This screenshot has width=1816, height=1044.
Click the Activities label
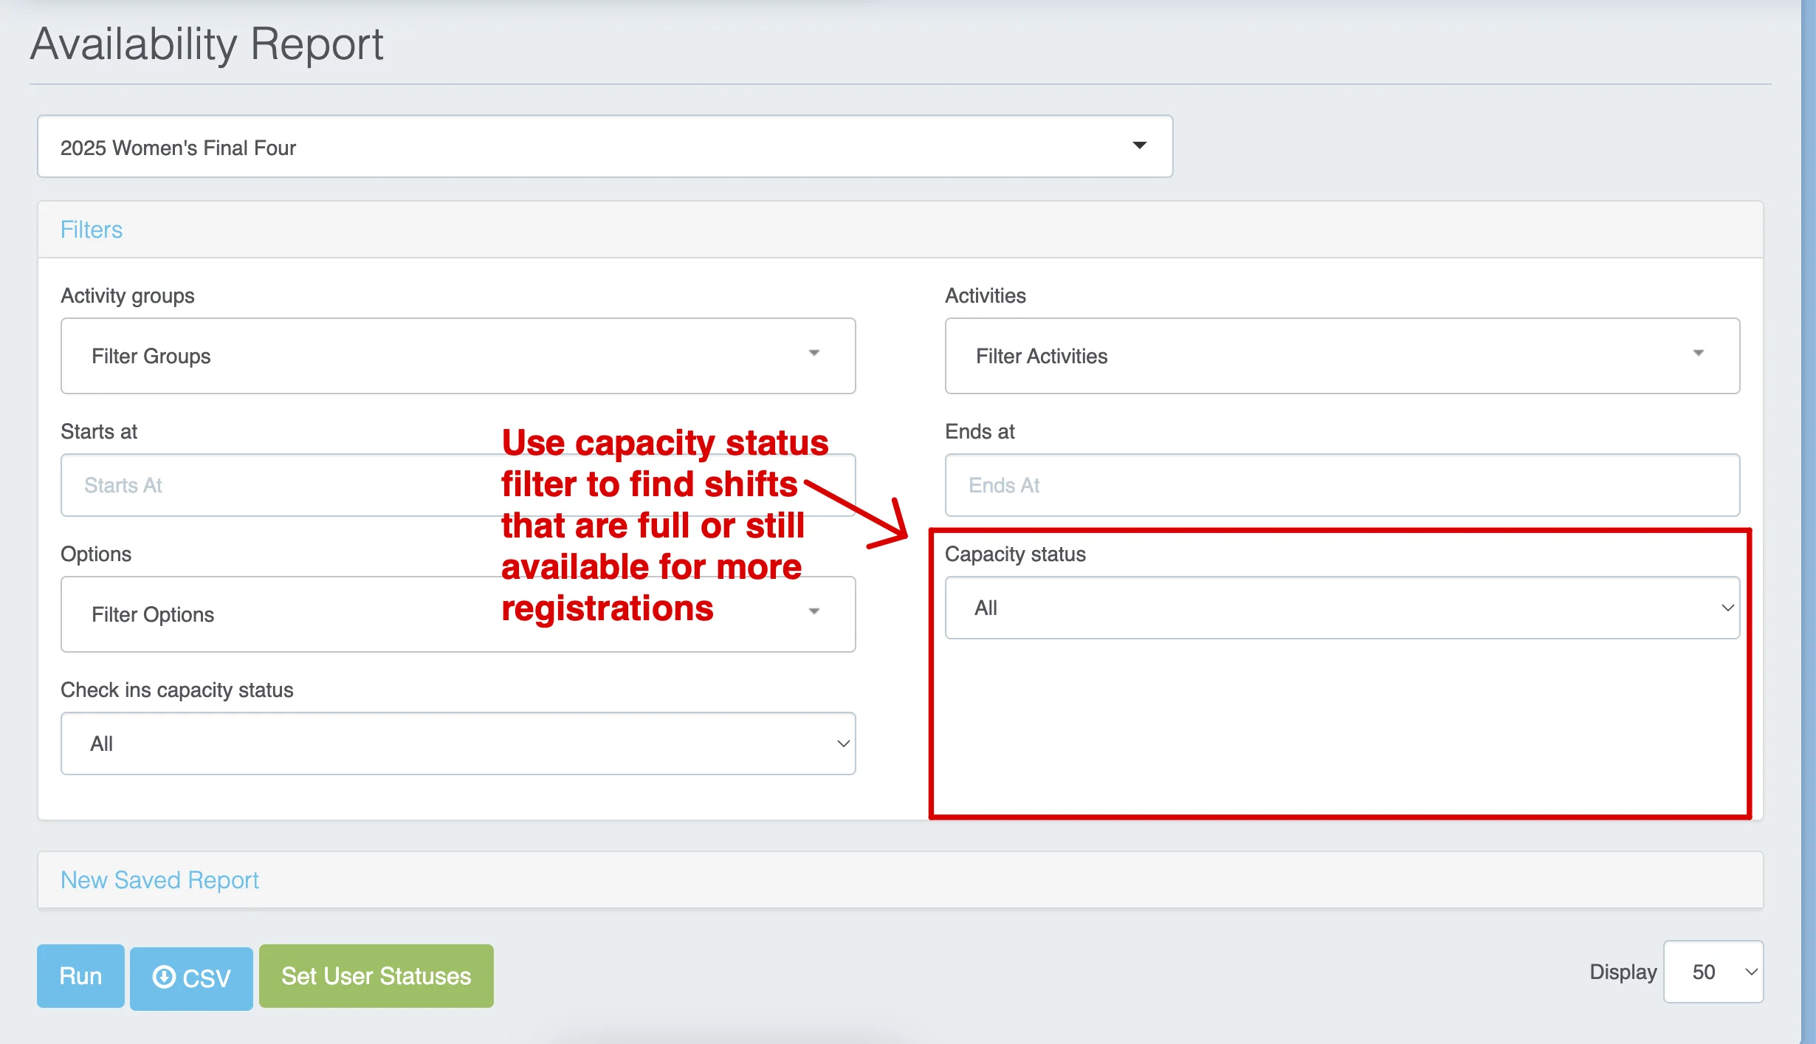tap(986, 295)
